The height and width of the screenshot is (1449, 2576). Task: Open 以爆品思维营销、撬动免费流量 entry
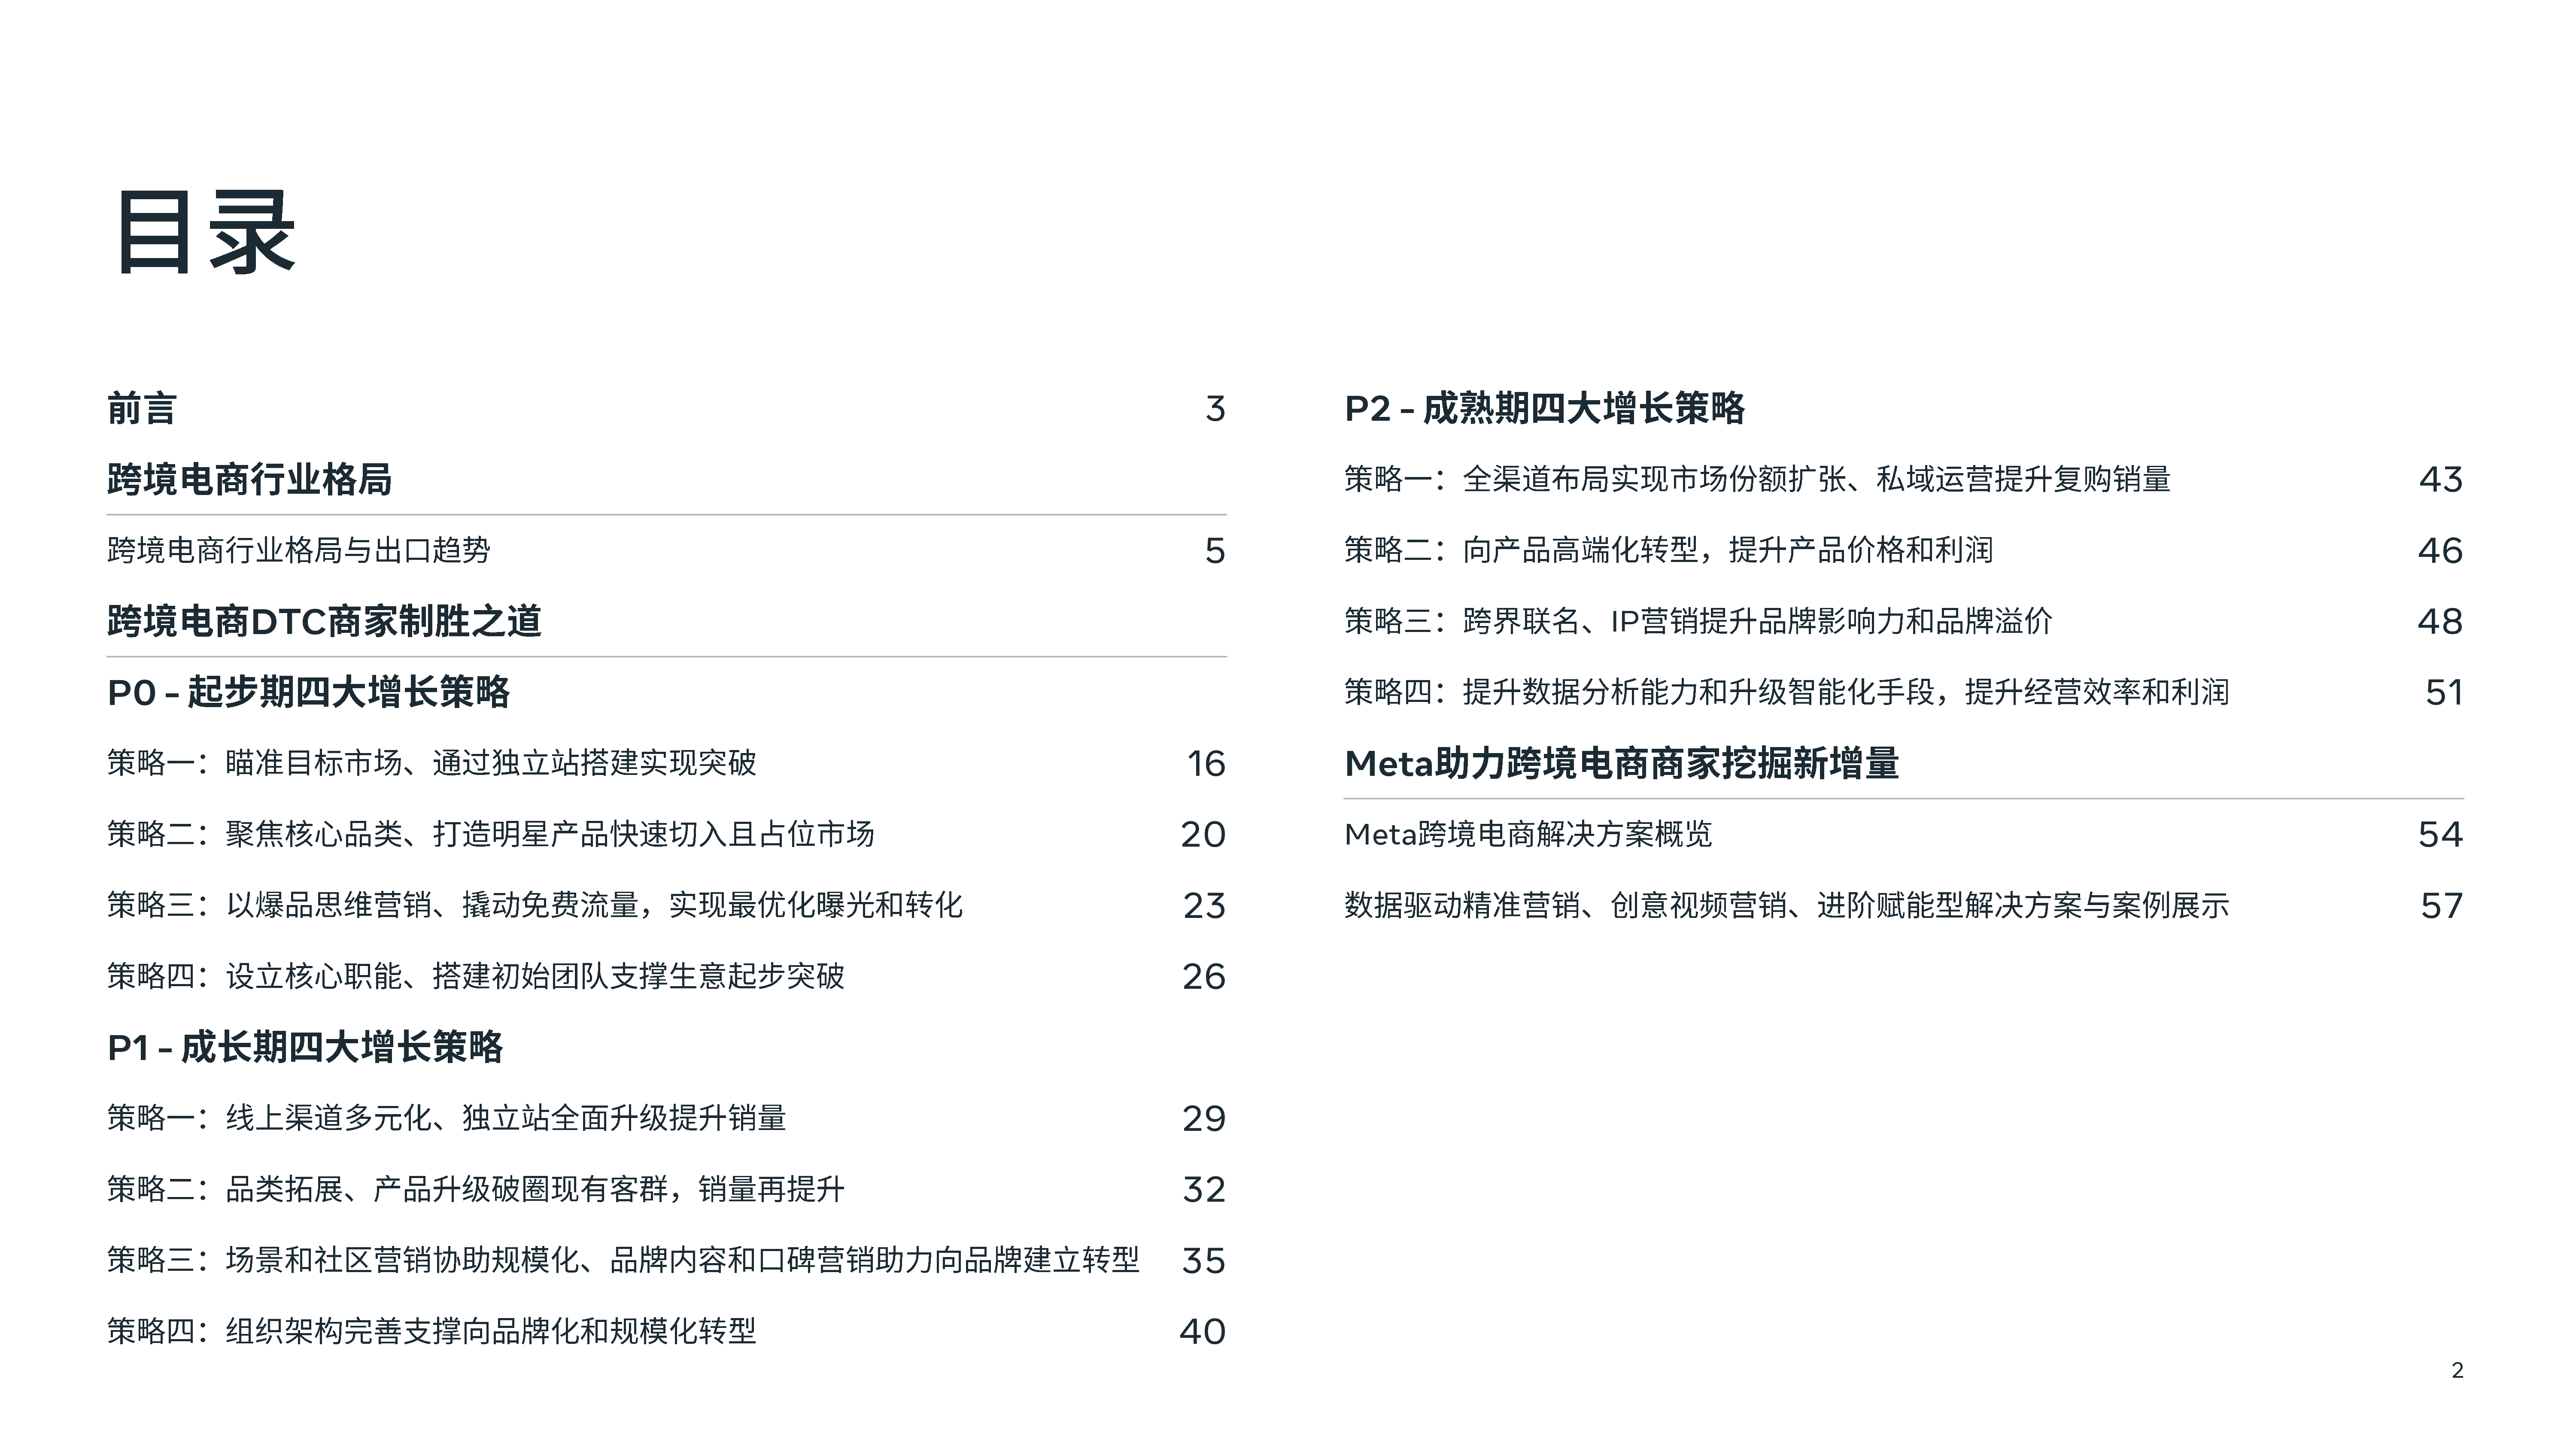534,905
